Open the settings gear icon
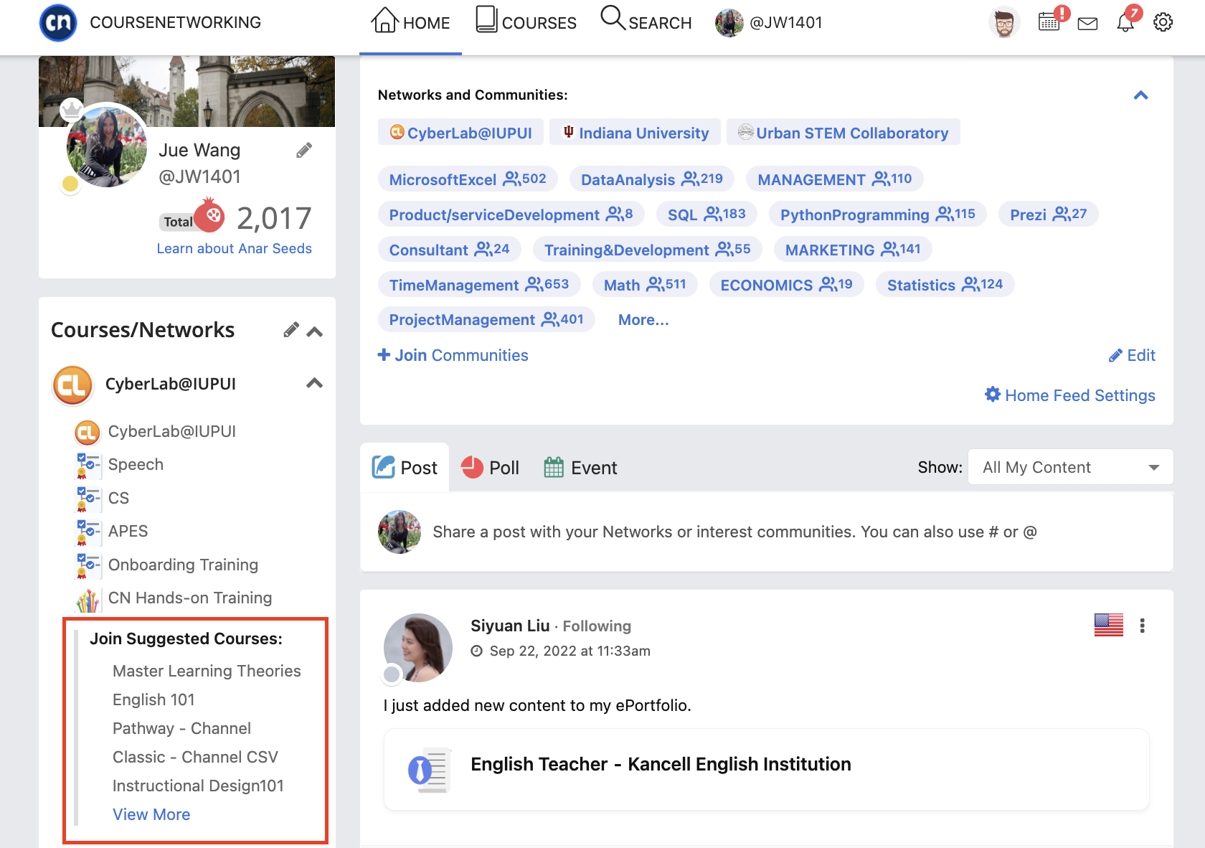The height and width of the screenshot is (848, 1205). [x=1163, y=22]
